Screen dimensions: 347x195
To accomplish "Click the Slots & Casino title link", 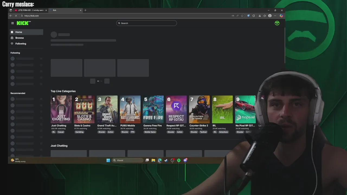I will click(82, 126).
